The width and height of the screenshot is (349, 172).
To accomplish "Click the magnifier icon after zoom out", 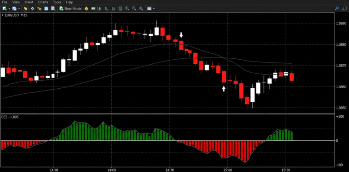I will pyautogui.click(x=141, y=9).
